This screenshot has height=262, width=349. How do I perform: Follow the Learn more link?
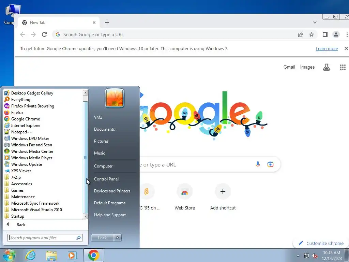tap(327, 48)
